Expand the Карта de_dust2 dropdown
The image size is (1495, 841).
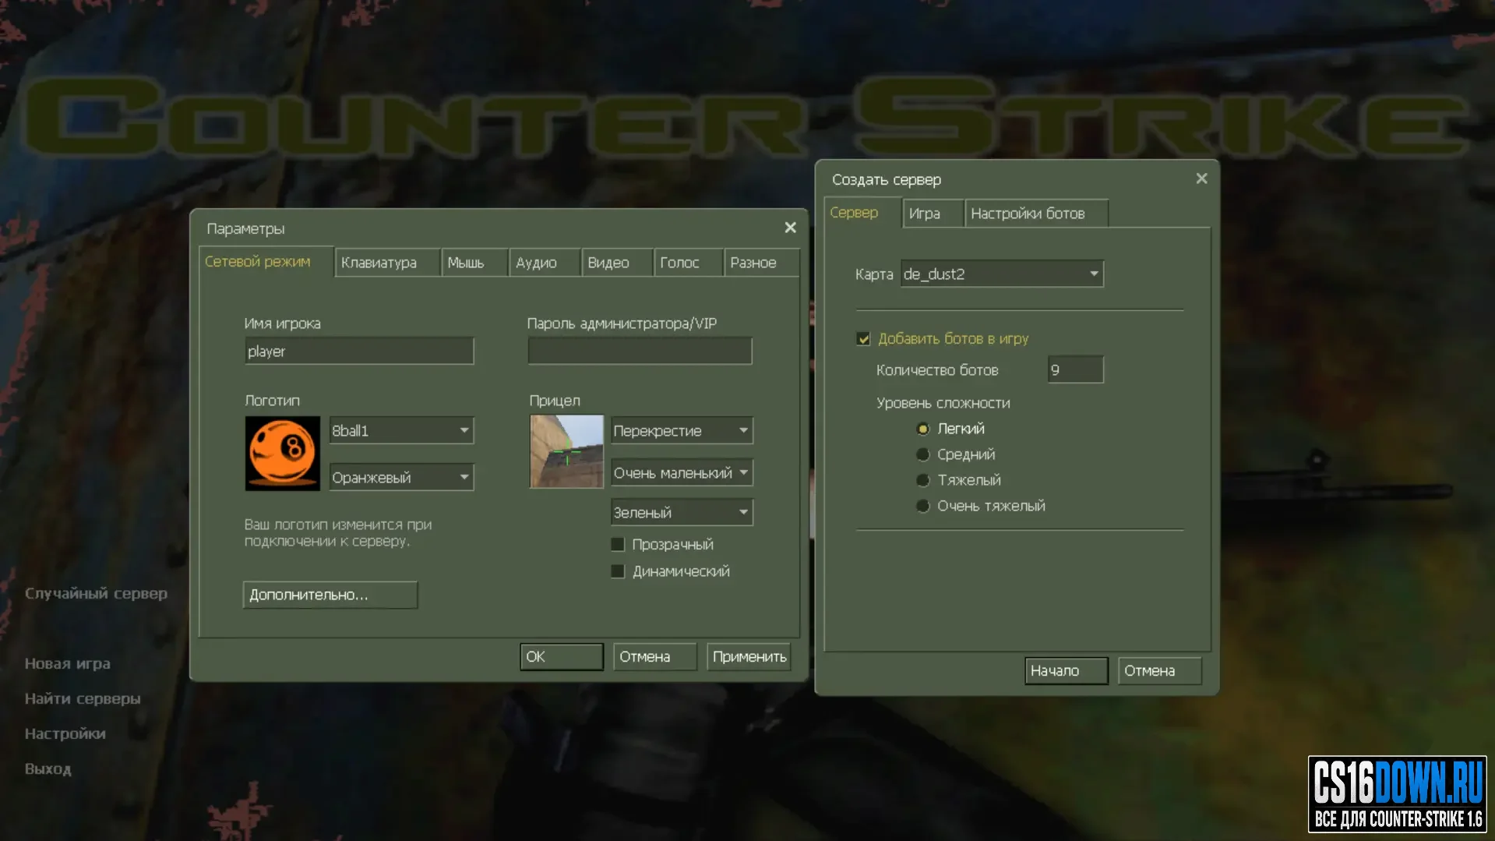(1002, 274)
